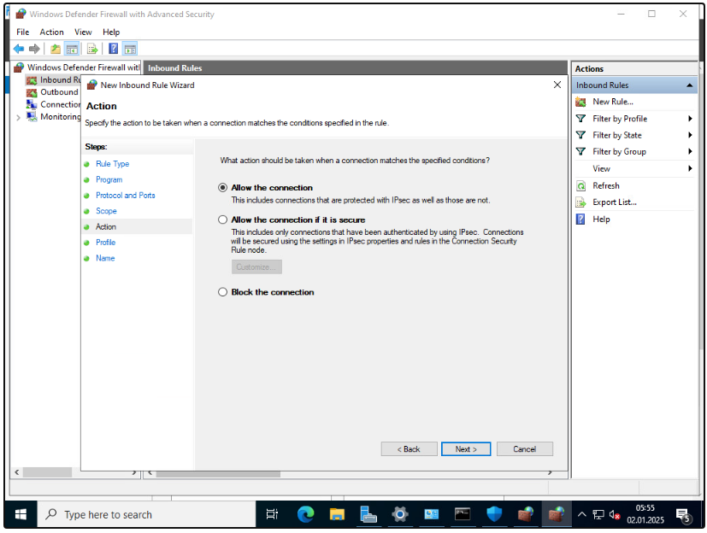Open the Windows Security shield taskbar icon
The height and width of the screenshot is (533, 707).
(x=494, y=514)
